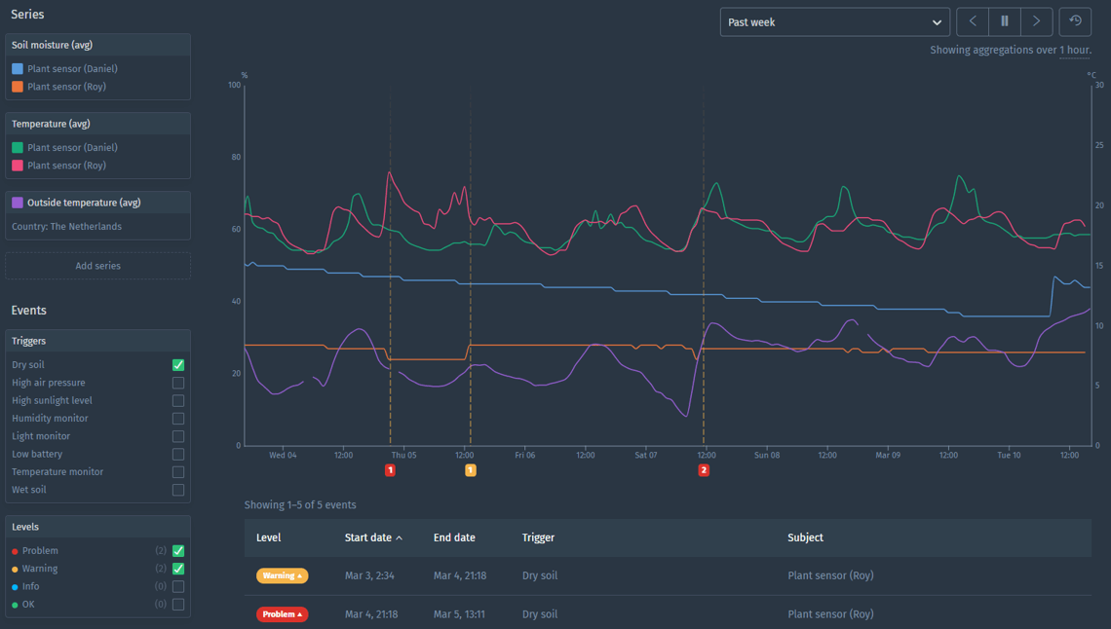Open the Past week time range dropdown
The image size is (1111, 629).
click(x=834, y=22)
